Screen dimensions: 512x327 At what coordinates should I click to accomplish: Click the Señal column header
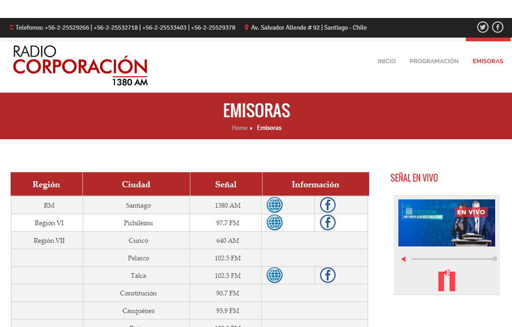[x=226, y=184]
